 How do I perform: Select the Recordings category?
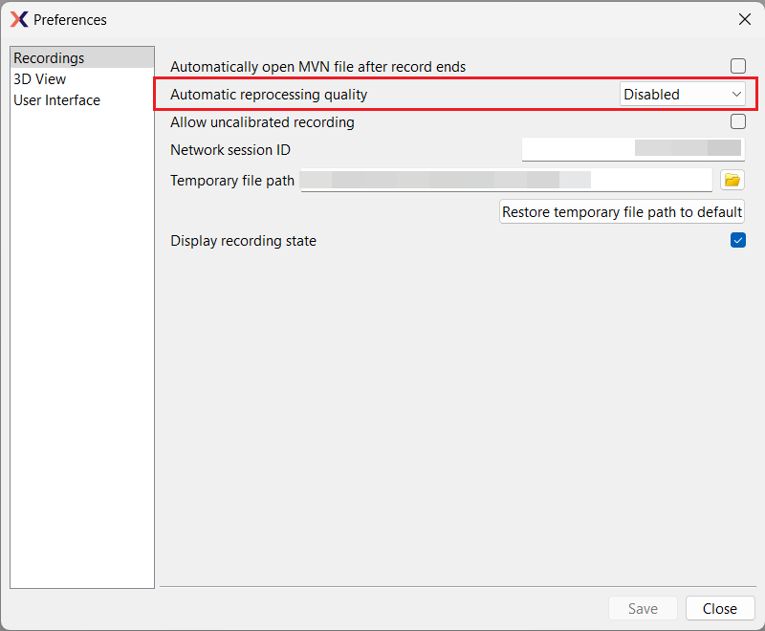click(x=49, y=58)
